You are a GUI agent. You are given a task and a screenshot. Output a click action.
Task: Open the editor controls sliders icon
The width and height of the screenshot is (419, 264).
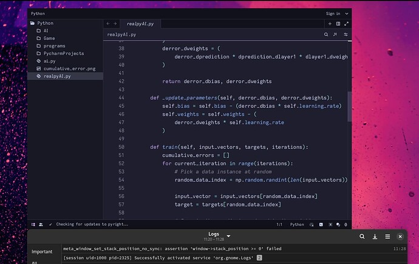coord(346,35)
